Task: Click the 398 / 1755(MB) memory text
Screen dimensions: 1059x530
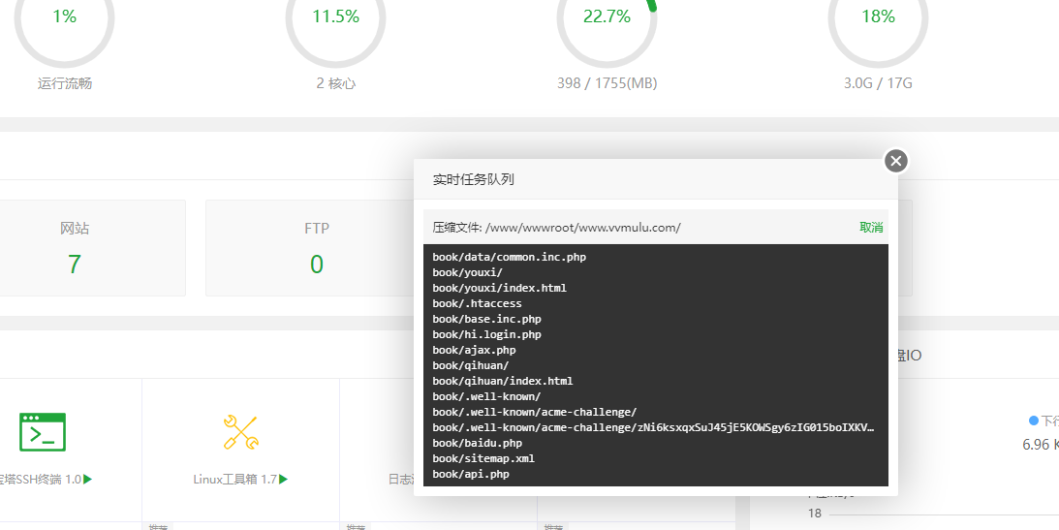Action: point(607,83)
